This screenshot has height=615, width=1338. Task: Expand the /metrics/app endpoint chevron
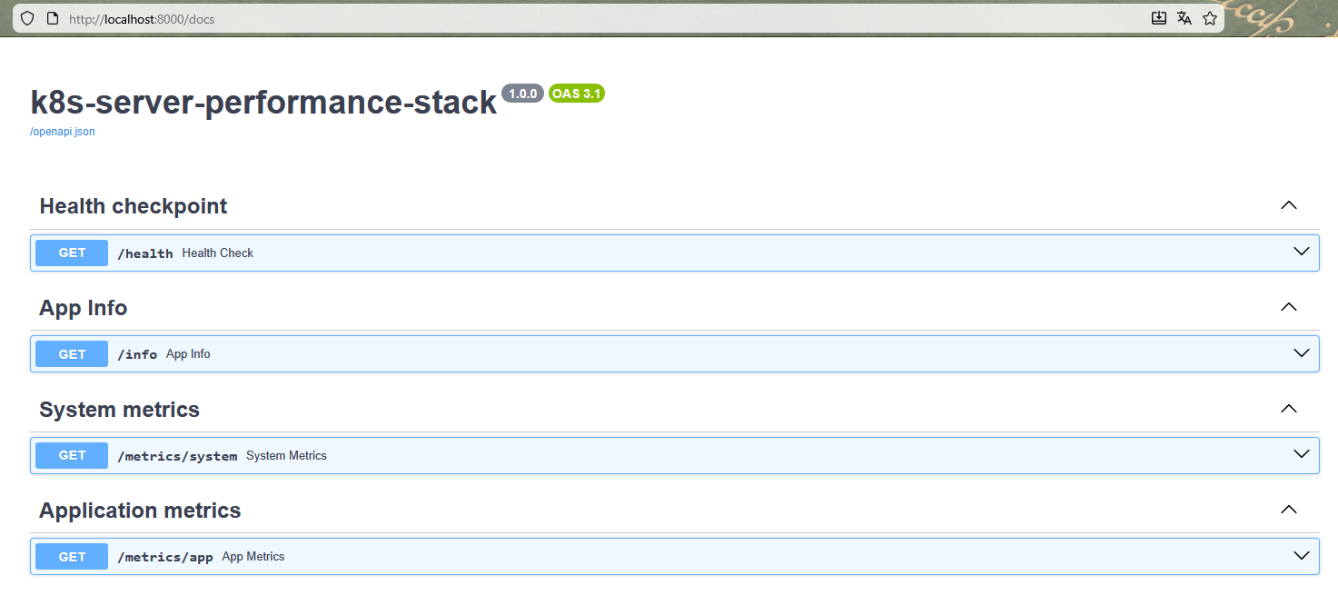[x=1301, y=557]
